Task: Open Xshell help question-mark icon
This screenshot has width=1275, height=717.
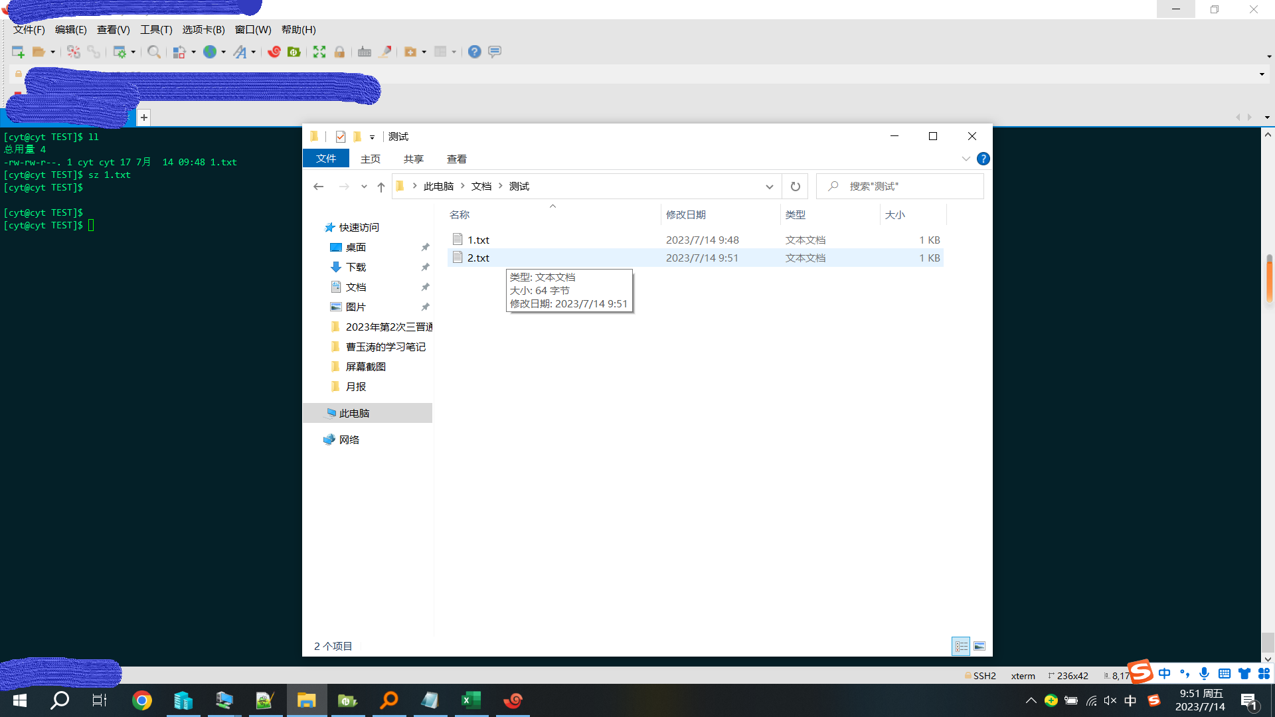Action: point(474,52)
